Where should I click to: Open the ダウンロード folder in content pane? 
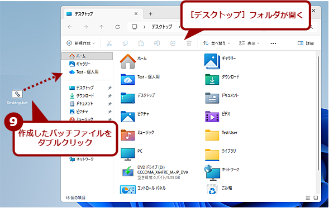click(212, 79)
